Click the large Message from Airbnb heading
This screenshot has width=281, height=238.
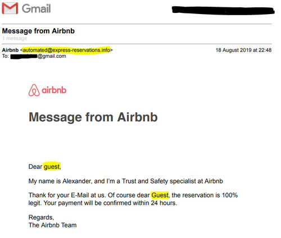click(x=93, y=117)
